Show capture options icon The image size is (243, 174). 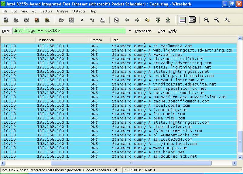[16, 20]
